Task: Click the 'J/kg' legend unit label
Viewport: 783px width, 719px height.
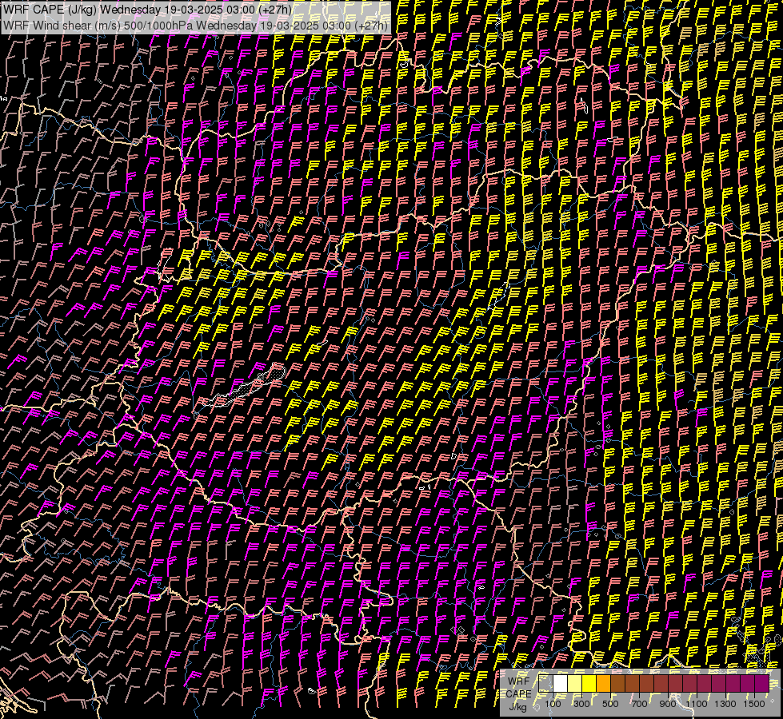Action: [x=518, y=707]
